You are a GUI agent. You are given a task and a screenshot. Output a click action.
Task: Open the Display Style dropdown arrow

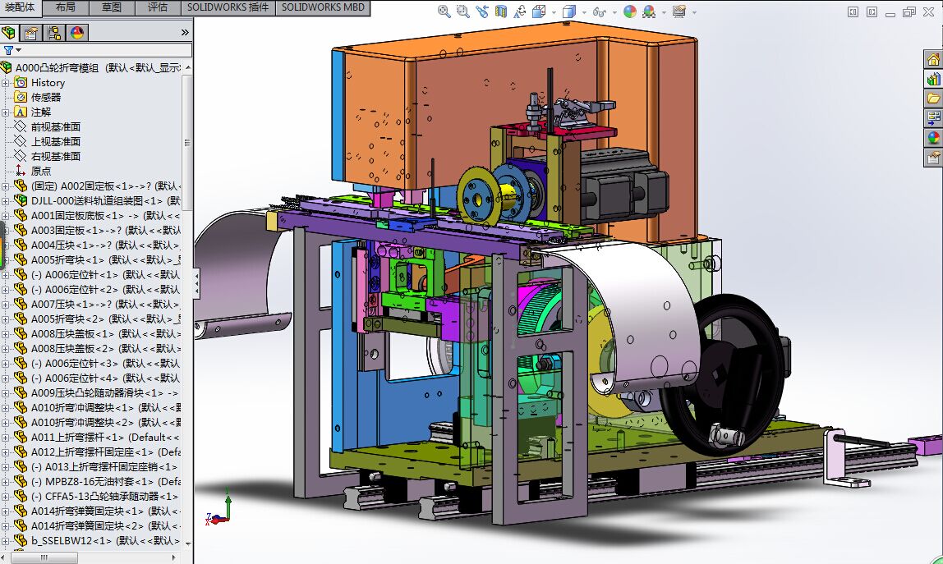pyautogui.click(x=583, y=12)
